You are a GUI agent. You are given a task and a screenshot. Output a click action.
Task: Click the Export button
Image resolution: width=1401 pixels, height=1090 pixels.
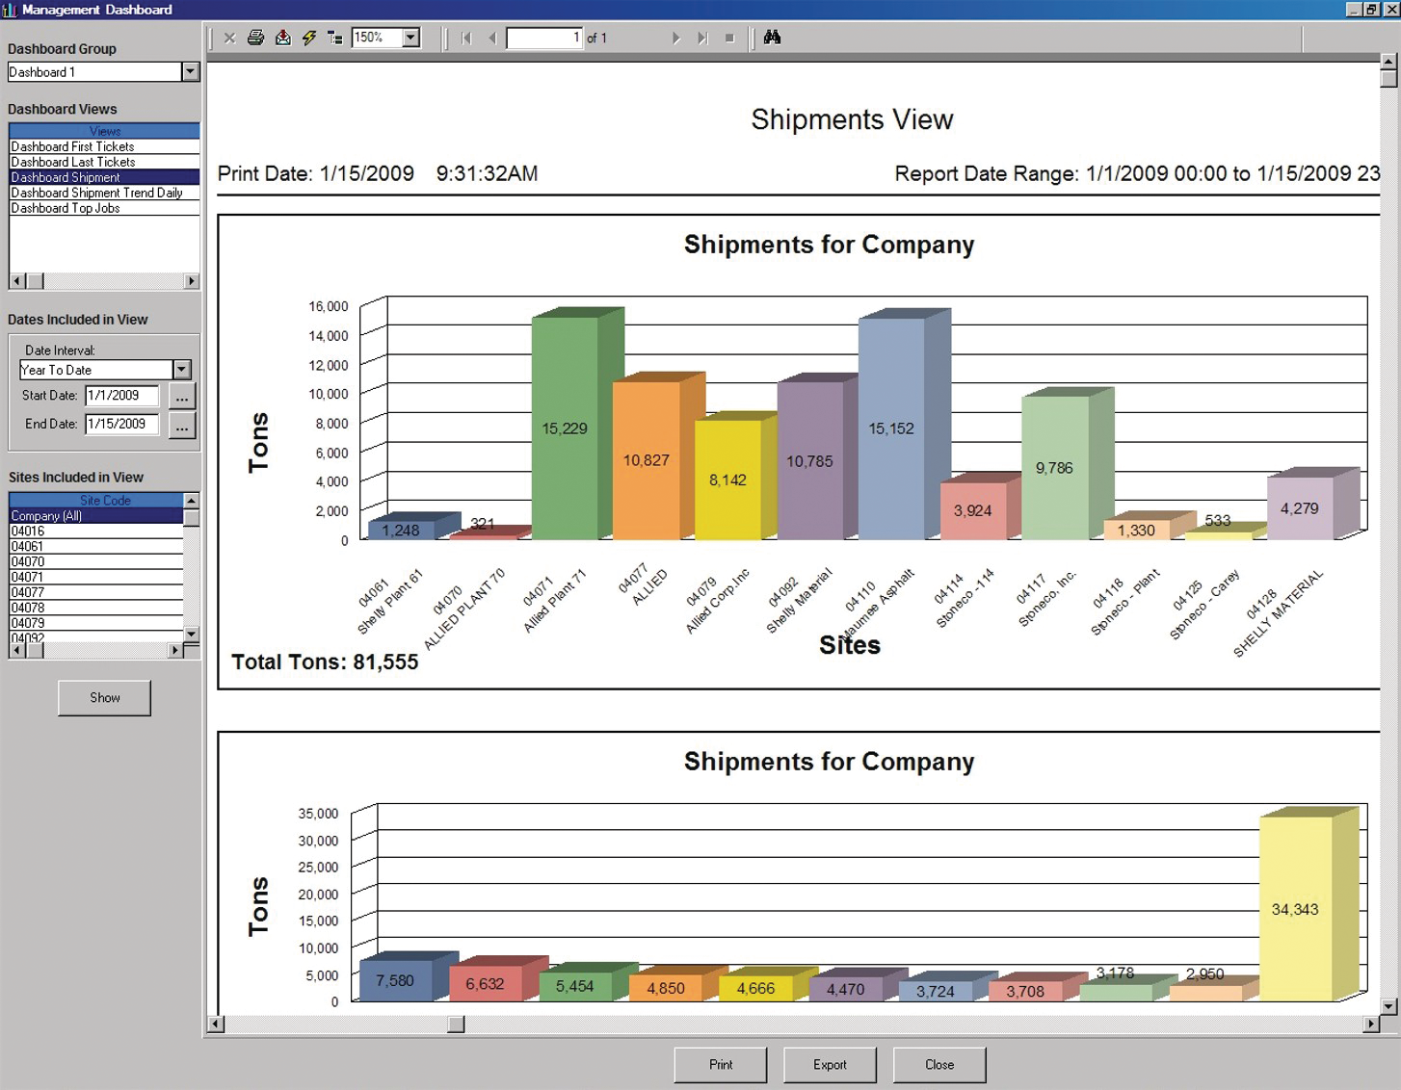point(830,1065)
